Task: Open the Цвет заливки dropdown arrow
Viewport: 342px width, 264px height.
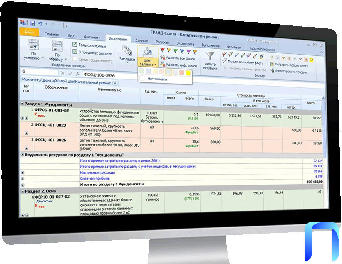Action: 155,65
